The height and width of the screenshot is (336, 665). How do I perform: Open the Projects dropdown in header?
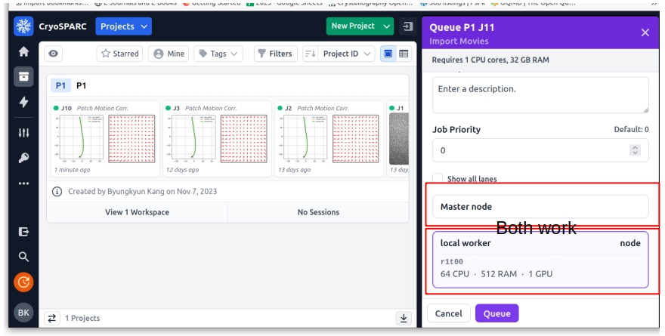tap(124, 26)
